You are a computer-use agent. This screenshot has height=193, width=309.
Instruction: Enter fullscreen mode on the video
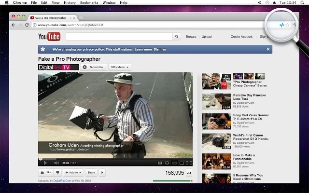point(189,163)
